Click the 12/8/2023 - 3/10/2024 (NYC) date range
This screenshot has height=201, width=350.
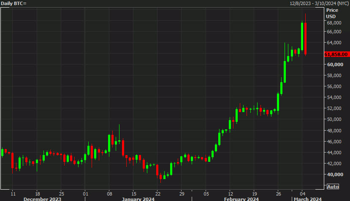click(319, 3)
